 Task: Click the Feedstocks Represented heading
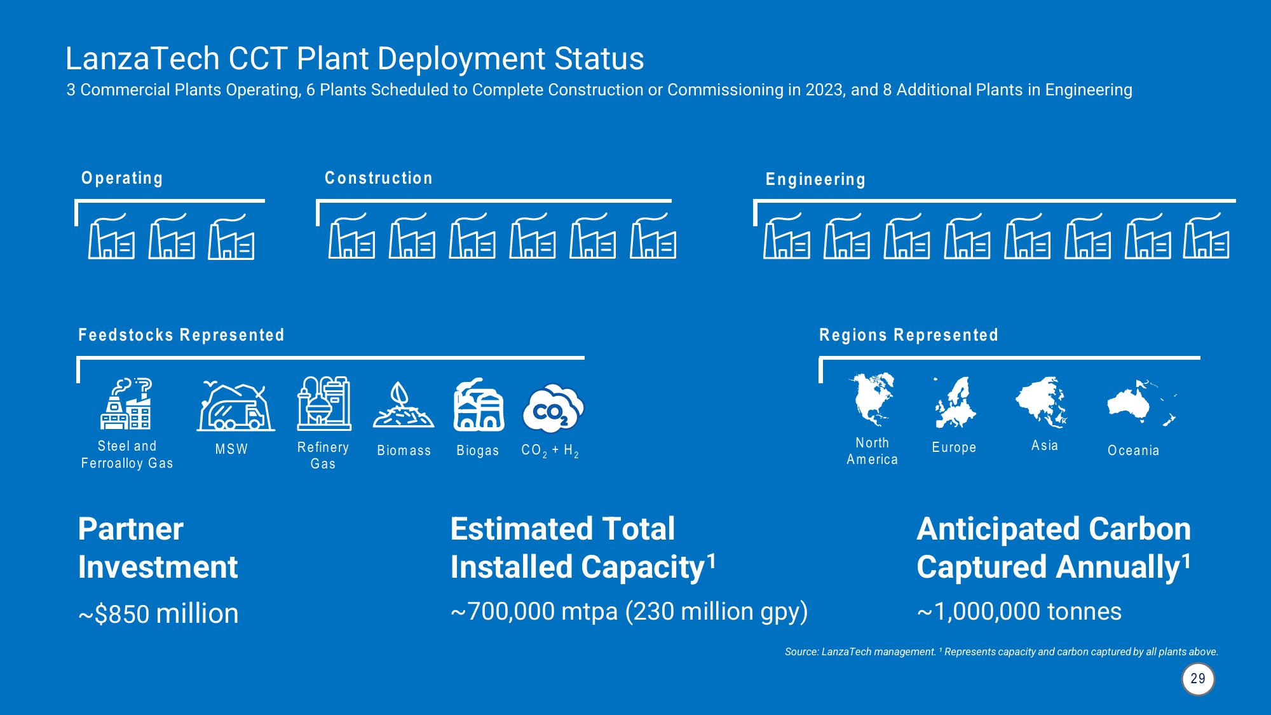181,335
